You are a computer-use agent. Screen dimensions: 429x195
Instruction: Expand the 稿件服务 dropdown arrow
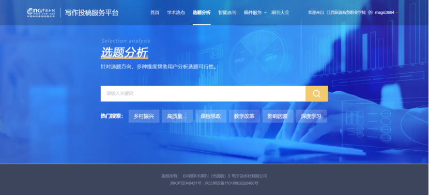(x=265, y=13)
